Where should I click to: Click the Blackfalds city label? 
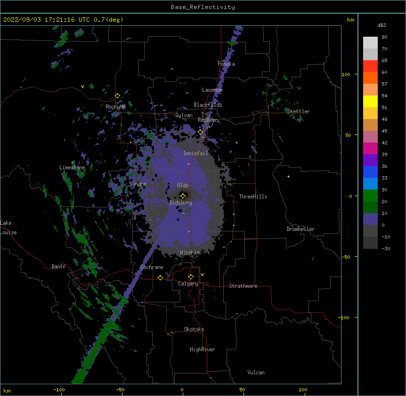208,105
